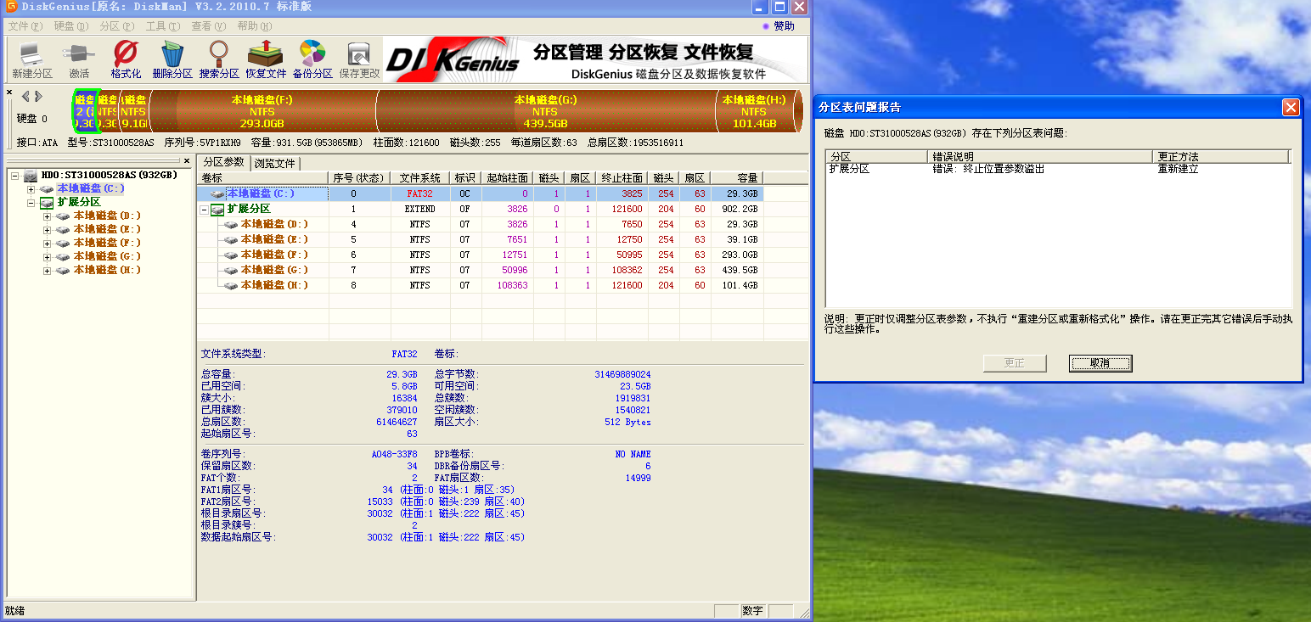The image size is (1311, 622).
Task: Collapse 扩展分区 node in left tree
Action: pos(31,203)
